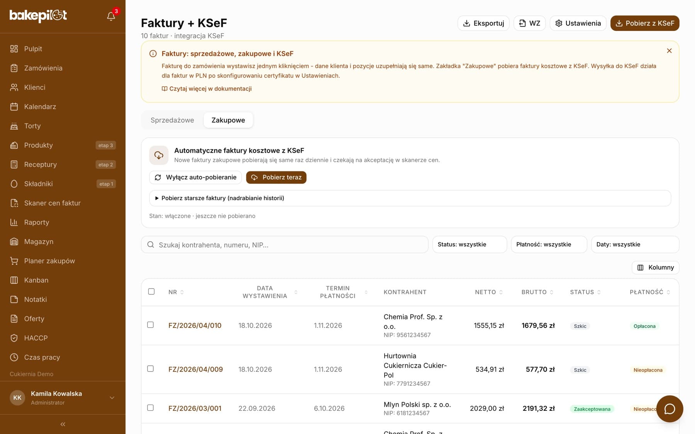Click the Pobierz teraz button
The width and height of the screenshot is (695, 434).
(x=276, y=177)
